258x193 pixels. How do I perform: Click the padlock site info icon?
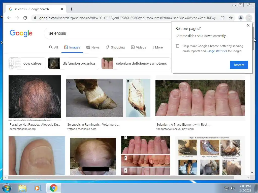(x=35, y=18)
